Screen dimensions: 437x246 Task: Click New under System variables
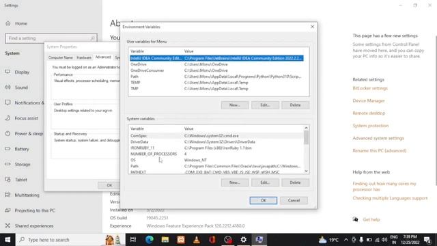[x=235, y=182]
